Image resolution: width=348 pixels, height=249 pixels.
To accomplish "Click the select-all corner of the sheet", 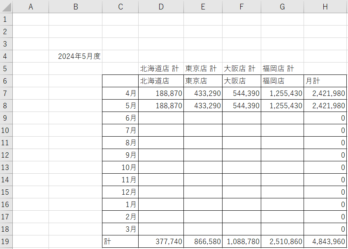I will click(6, 6).
